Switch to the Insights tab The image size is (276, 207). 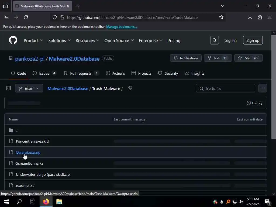click(194, 73)
